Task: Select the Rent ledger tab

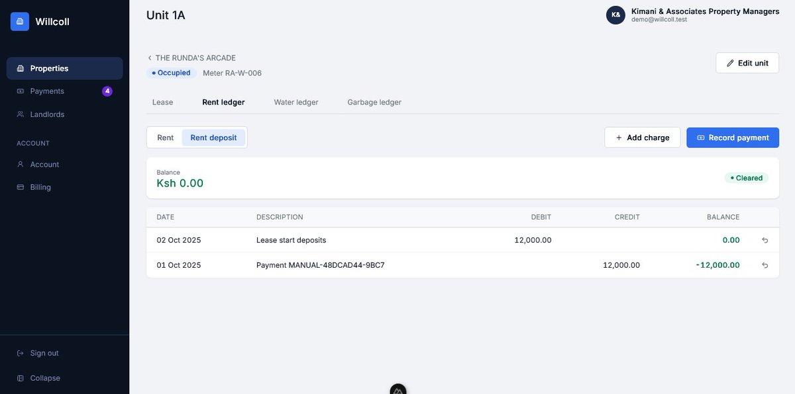Action: pyautogui.click(x=223, y=102)
